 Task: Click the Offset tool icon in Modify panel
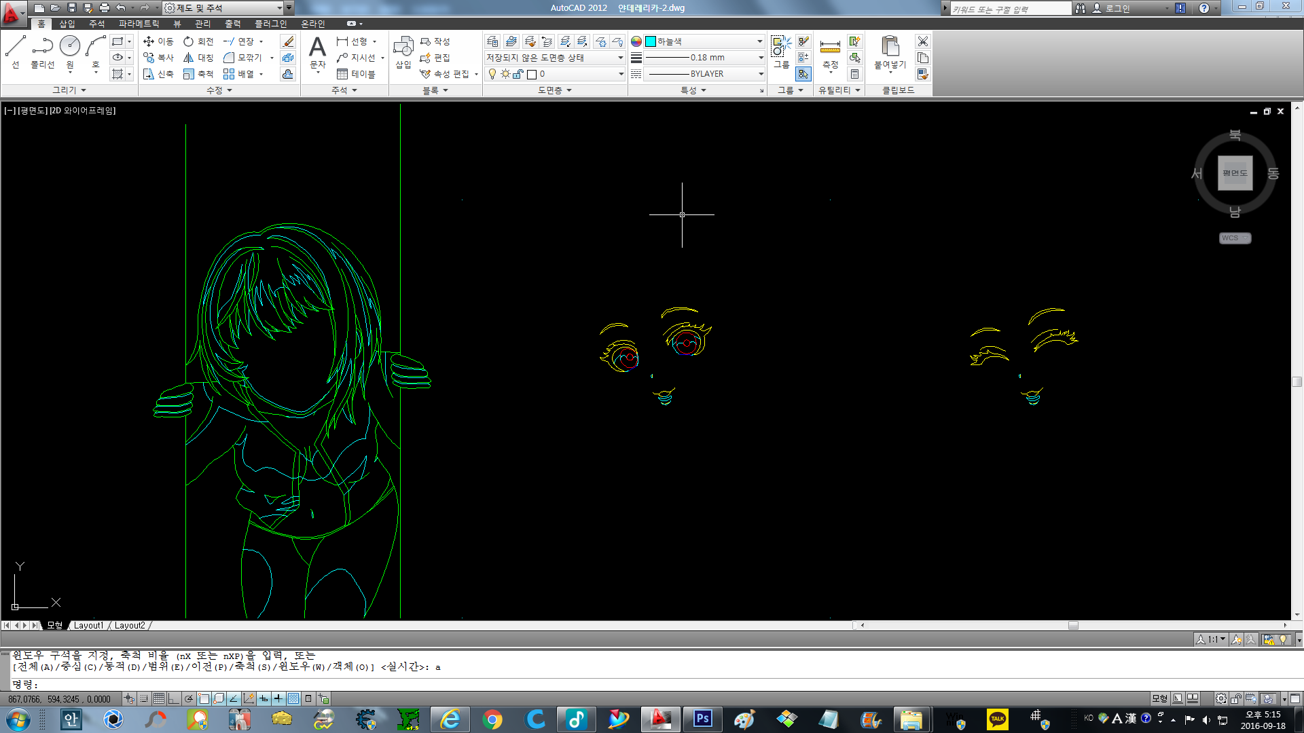[x=288, y=74]
